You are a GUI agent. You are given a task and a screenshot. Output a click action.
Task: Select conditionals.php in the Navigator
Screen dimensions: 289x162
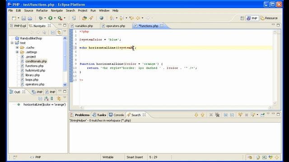tap(36, 61)
